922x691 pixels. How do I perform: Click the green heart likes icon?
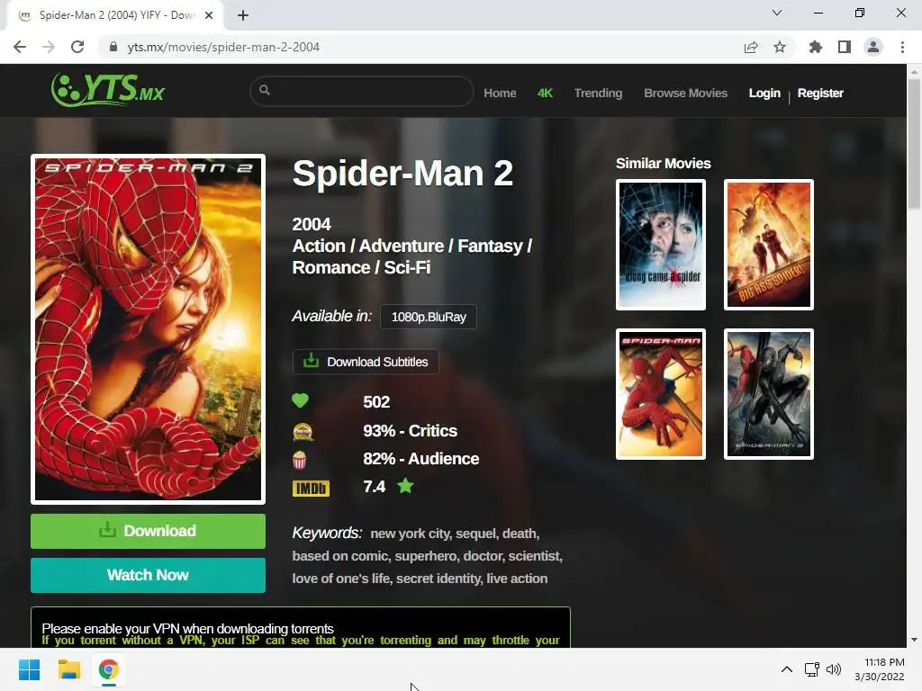300,400
